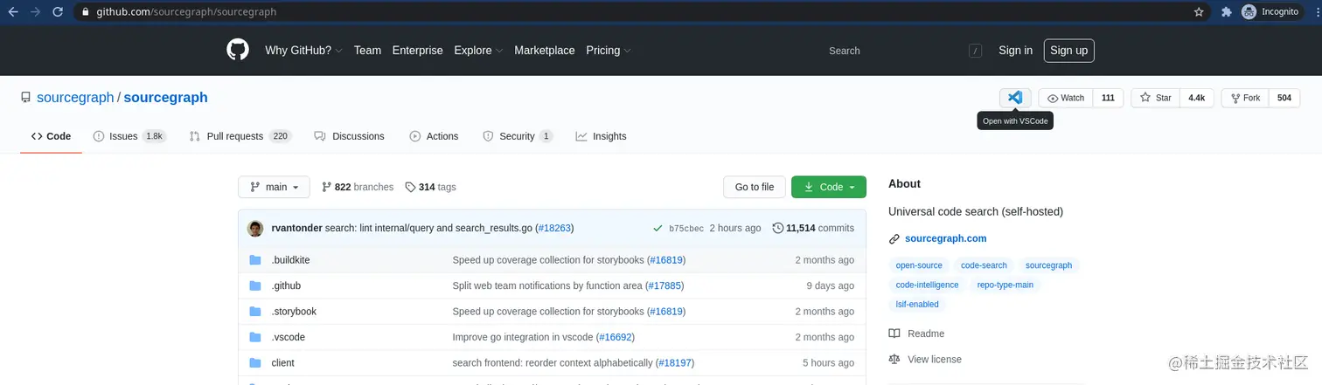Click the client folder icon
This screenshot has width=1322, height=385.
(255, 362)
